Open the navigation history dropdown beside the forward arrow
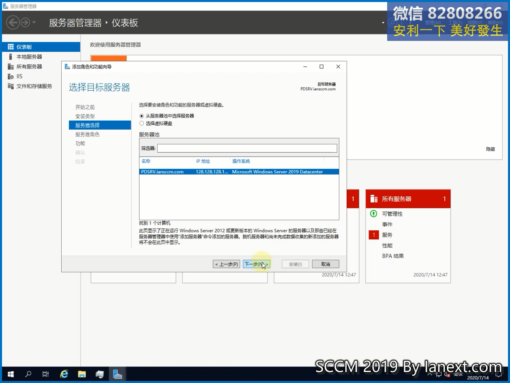The width and height of the screenshot is (510, 383). click(x=34, y=23)
